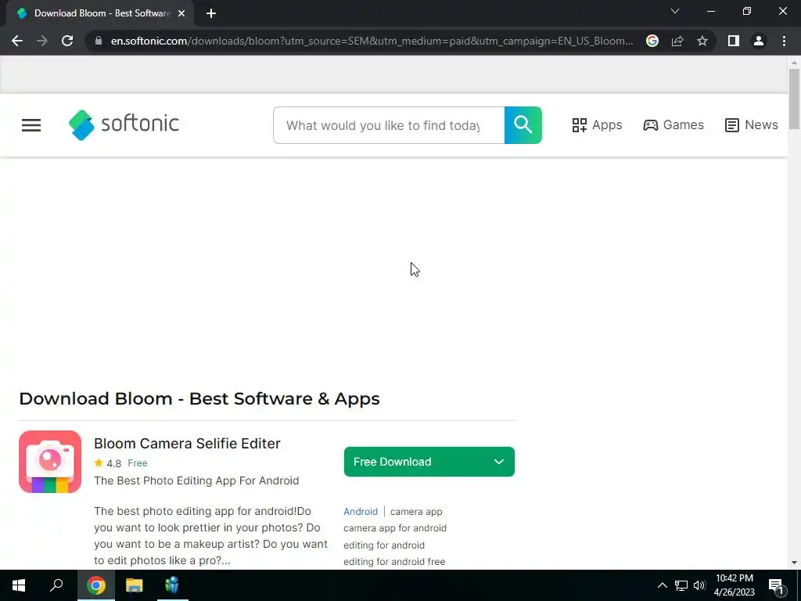Open Windows taskbar search
Screen dimensions: 801x601
click(x=56, y=585)
